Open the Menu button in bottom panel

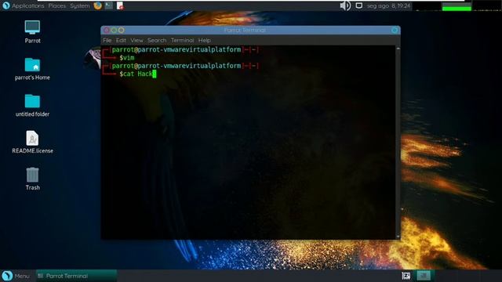(16, 276)
